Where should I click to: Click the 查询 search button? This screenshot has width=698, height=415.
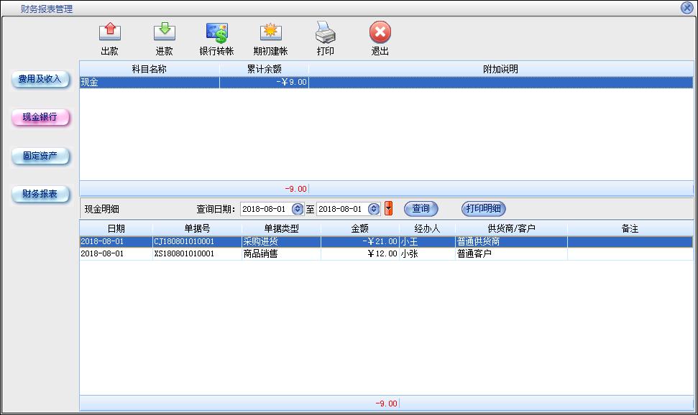[421, 209]
